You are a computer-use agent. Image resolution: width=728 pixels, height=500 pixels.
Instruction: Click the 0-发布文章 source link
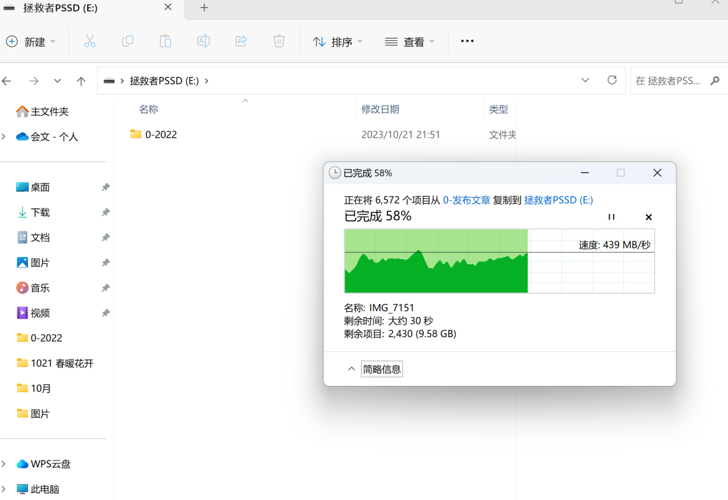pyautogui.click(x=467, y=200)
